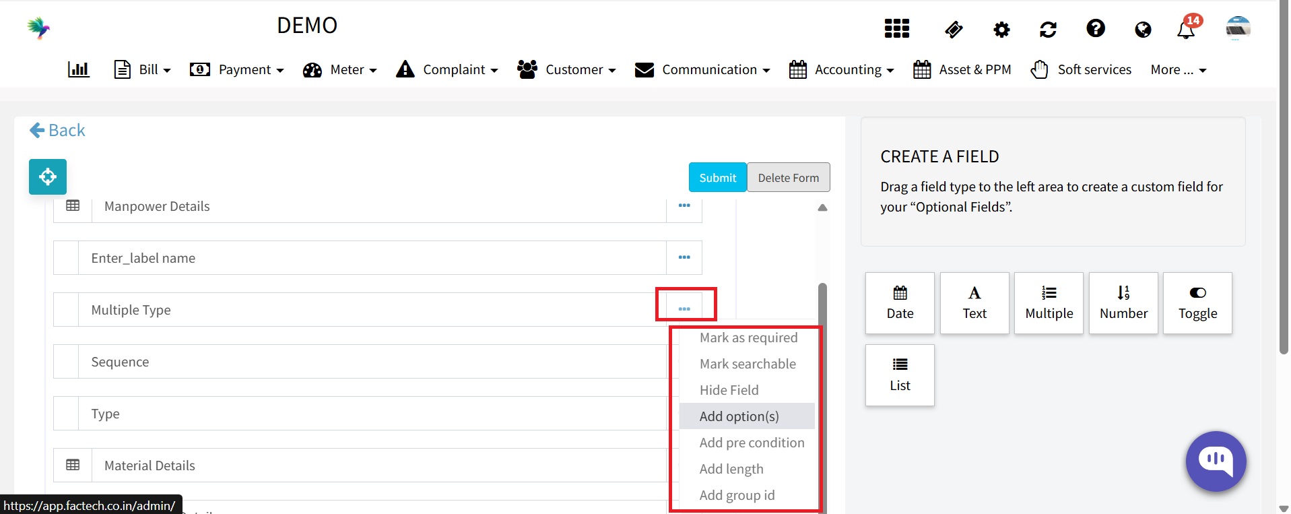Screen dimensions: 1291x514
Task: Expand the More ... dropdown
Action: pyautogui.click(x=1178, y=69)
